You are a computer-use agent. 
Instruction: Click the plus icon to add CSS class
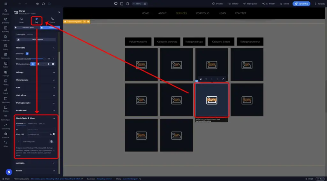(51, 134)
